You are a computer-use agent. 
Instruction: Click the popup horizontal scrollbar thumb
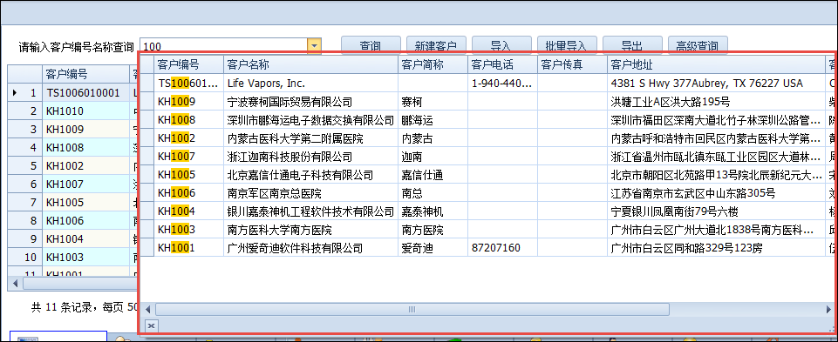[x=412, y=310]
